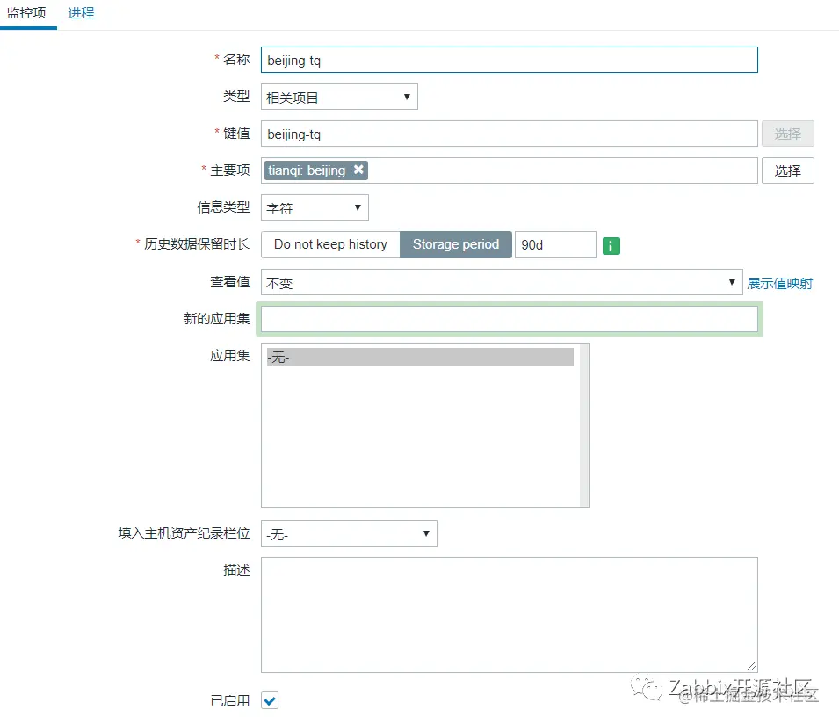Click the disabled 选择 button beside 键值
Viewport: 839px width, 724px height.
point(788,134)
